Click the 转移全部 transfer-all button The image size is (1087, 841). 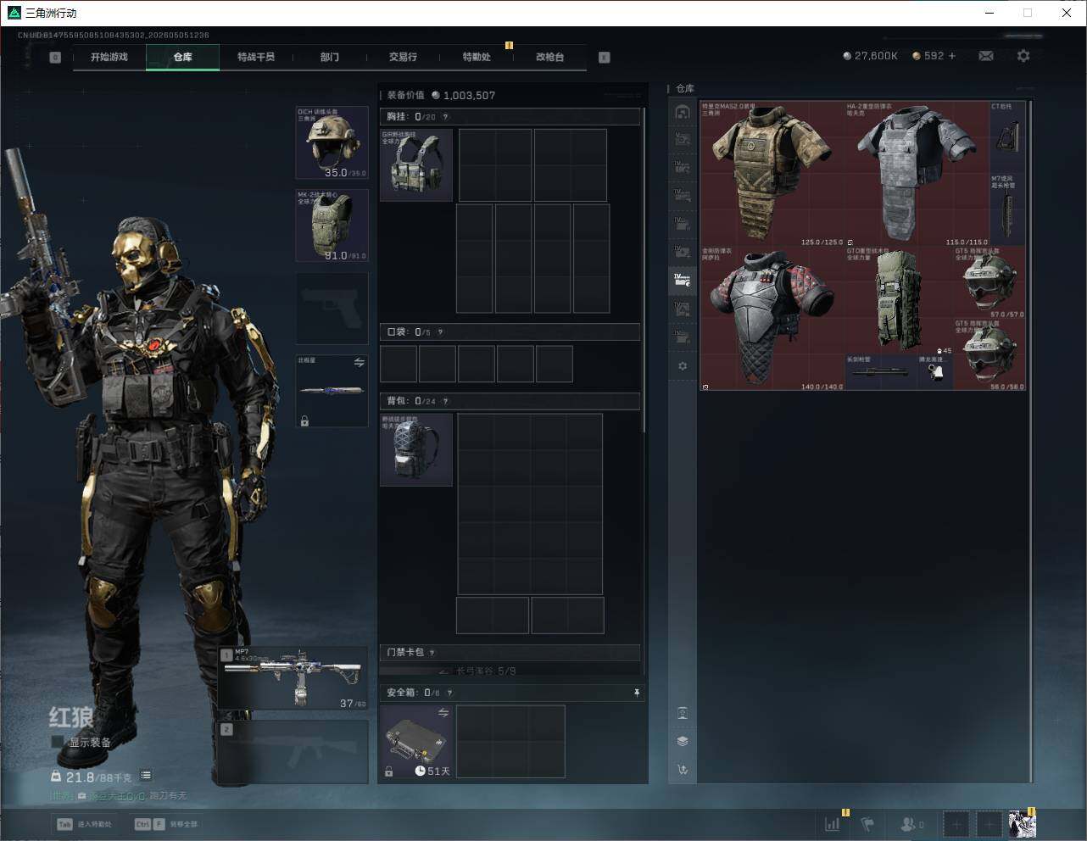click(x=166, y=824)
